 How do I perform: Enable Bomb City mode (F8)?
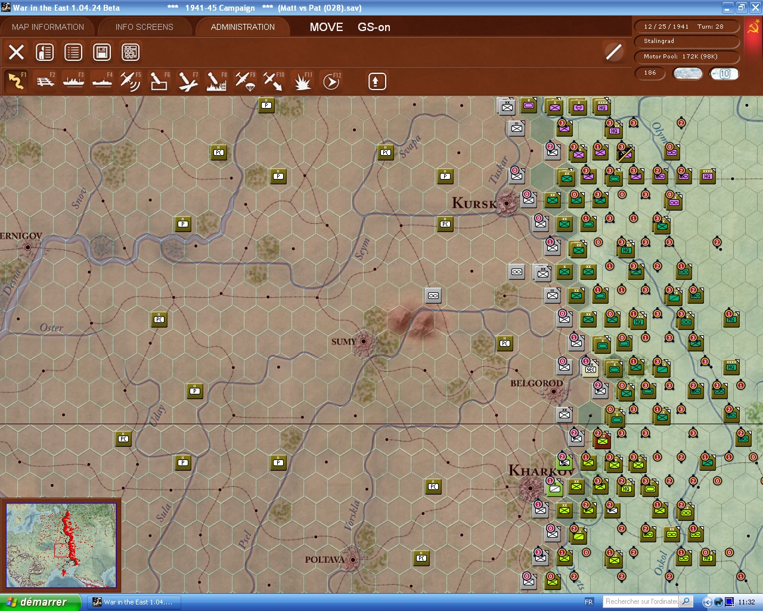(x=216, y=81)
